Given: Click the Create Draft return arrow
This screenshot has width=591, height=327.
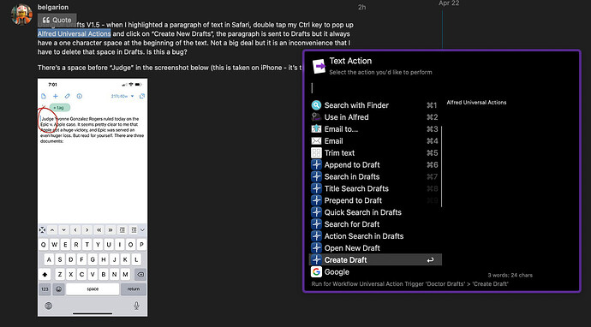Looking at the screenshot, I should (430, 260).
